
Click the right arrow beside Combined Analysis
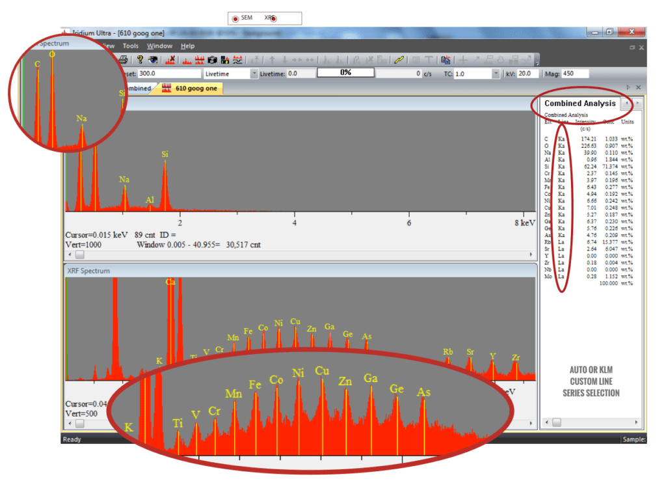click(x=637, y=103)
